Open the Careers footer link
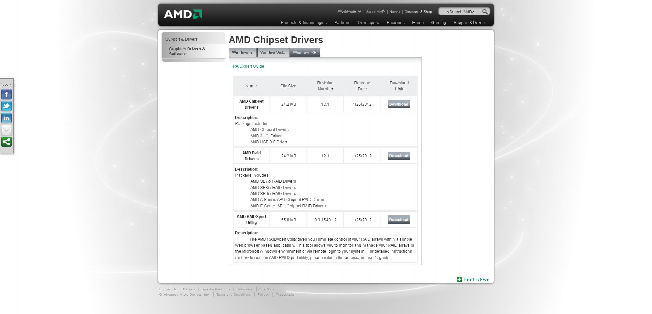This screenshot has width=652, height=314. click(x=189, y=289)
